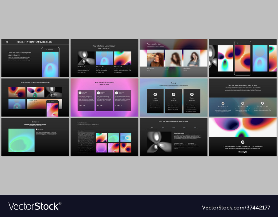Tick the first checklist item in the Pro plan

(x=168, y=104)
